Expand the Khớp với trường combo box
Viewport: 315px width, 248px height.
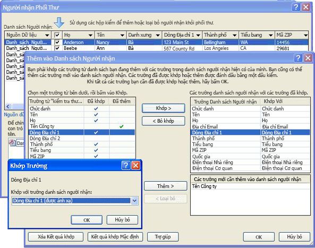click(x=134, y=201)
